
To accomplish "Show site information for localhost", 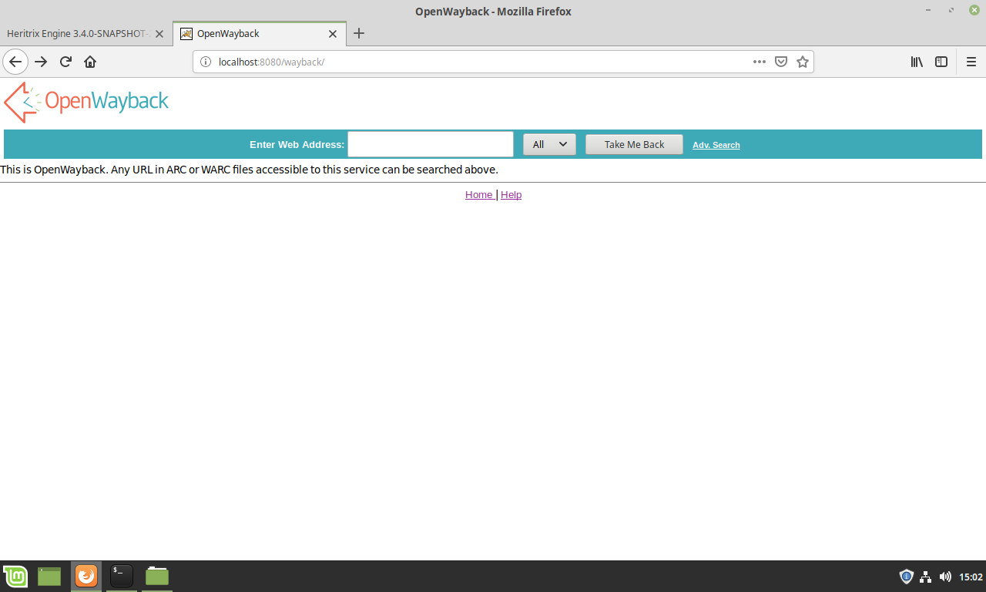I will tap(206, 62).
